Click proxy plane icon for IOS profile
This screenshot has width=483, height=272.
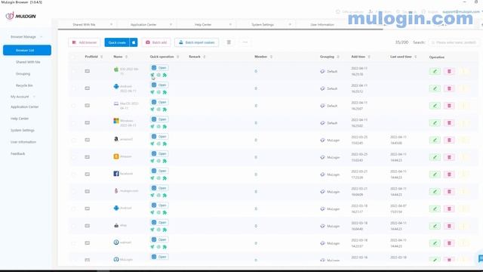(x=152, y=75)
